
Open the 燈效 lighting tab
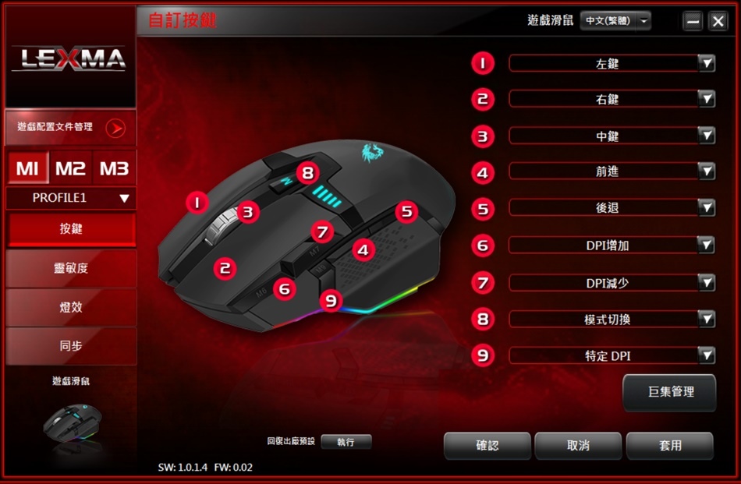click(71, 307)
